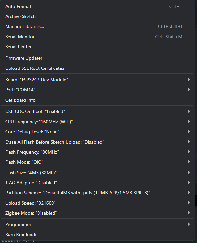Open Core Debug Level submenu

coord(32,132)
